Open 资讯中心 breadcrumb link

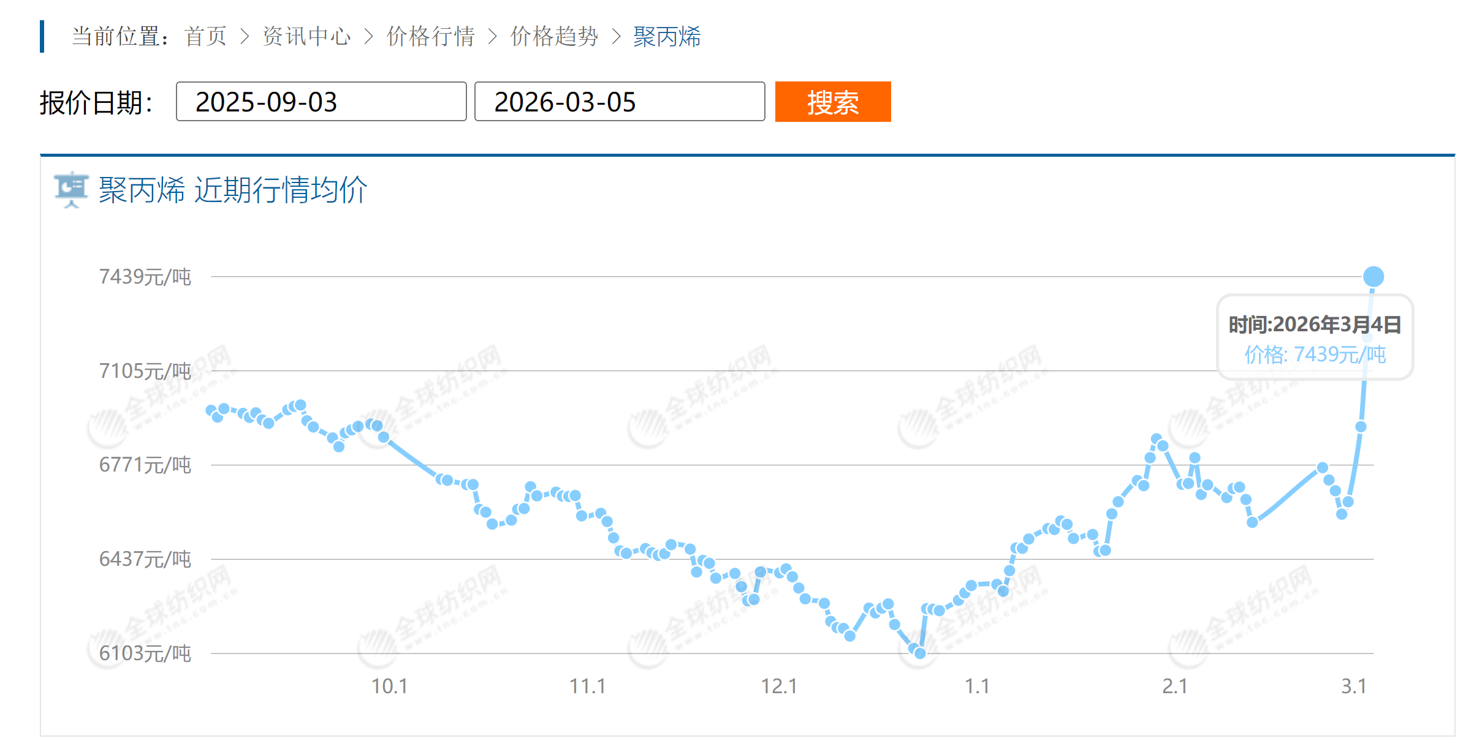(x=306, y=37)
